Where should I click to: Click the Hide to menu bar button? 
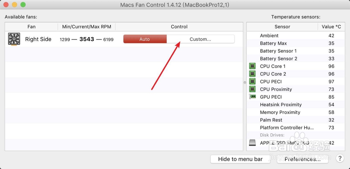(240, 159)
